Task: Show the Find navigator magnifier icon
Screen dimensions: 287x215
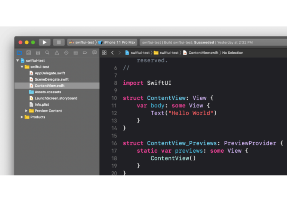Action: pyautogui.click(x=47, y=53)
